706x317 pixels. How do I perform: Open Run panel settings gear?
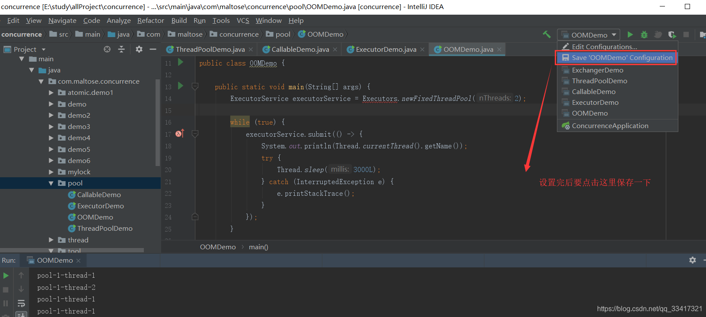(693, 260)
